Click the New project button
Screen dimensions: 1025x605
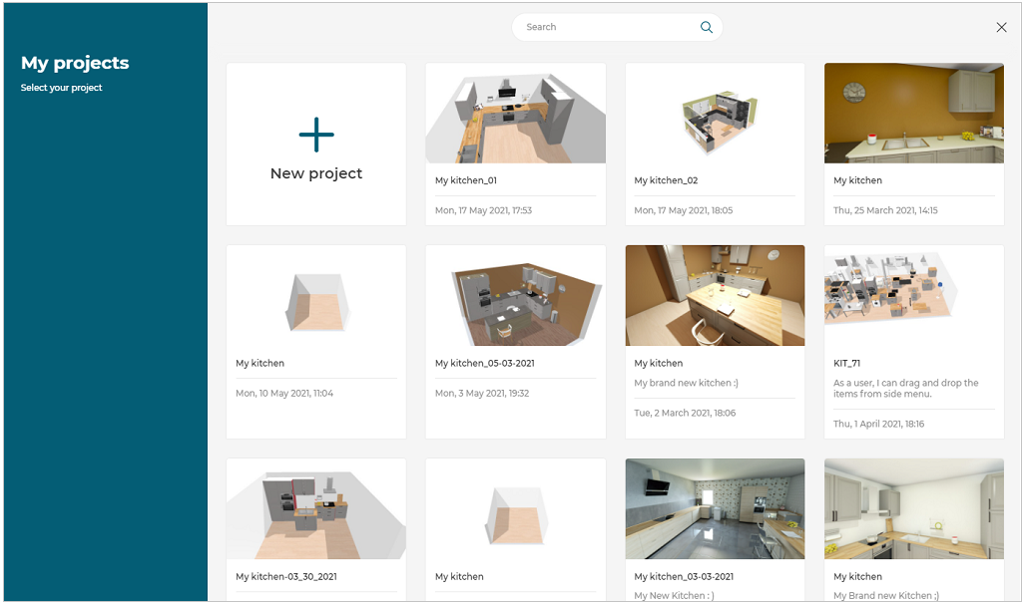[x=315, y=145]
